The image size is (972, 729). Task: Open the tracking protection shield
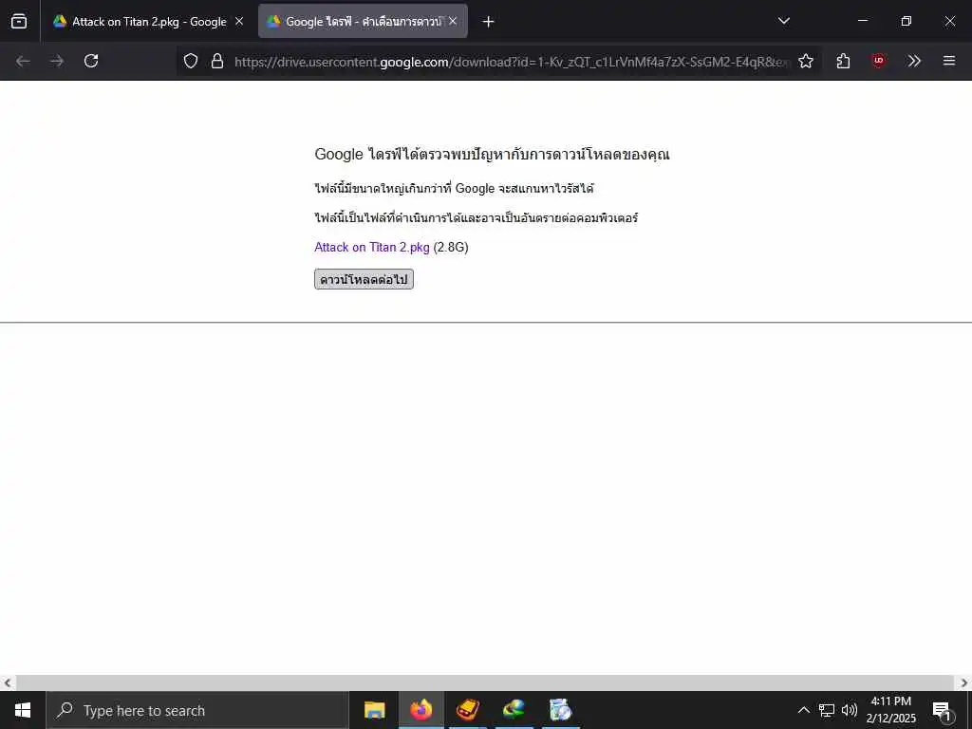point(191,61)
